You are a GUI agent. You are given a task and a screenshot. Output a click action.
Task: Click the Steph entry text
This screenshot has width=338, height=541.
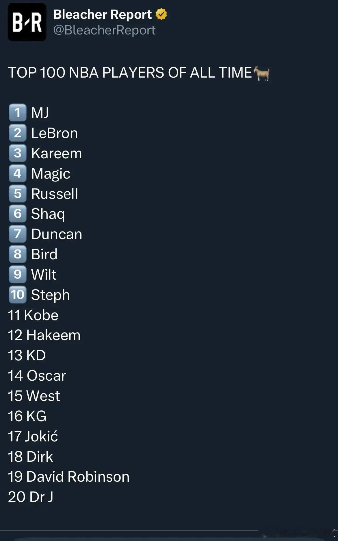(x=51, y=295)
